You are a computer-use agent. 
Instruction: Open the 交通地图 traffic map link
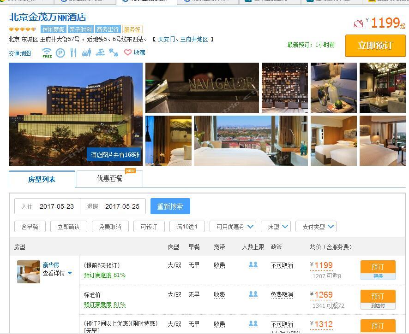(20, 53)
